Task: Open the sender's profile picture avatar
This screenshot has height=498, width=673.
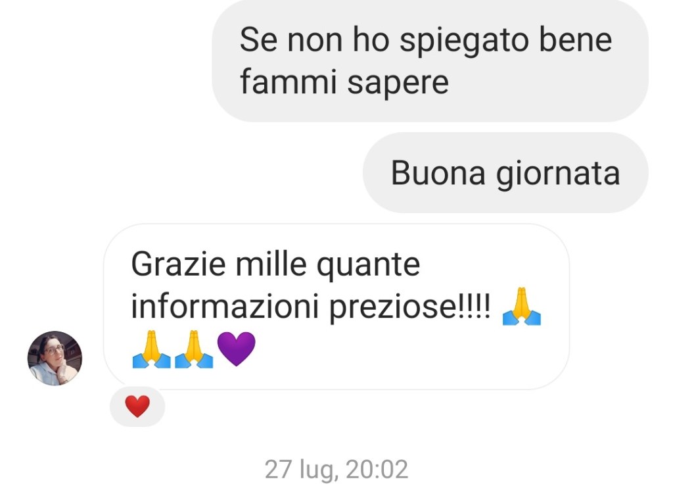Action: coord(55,358)
